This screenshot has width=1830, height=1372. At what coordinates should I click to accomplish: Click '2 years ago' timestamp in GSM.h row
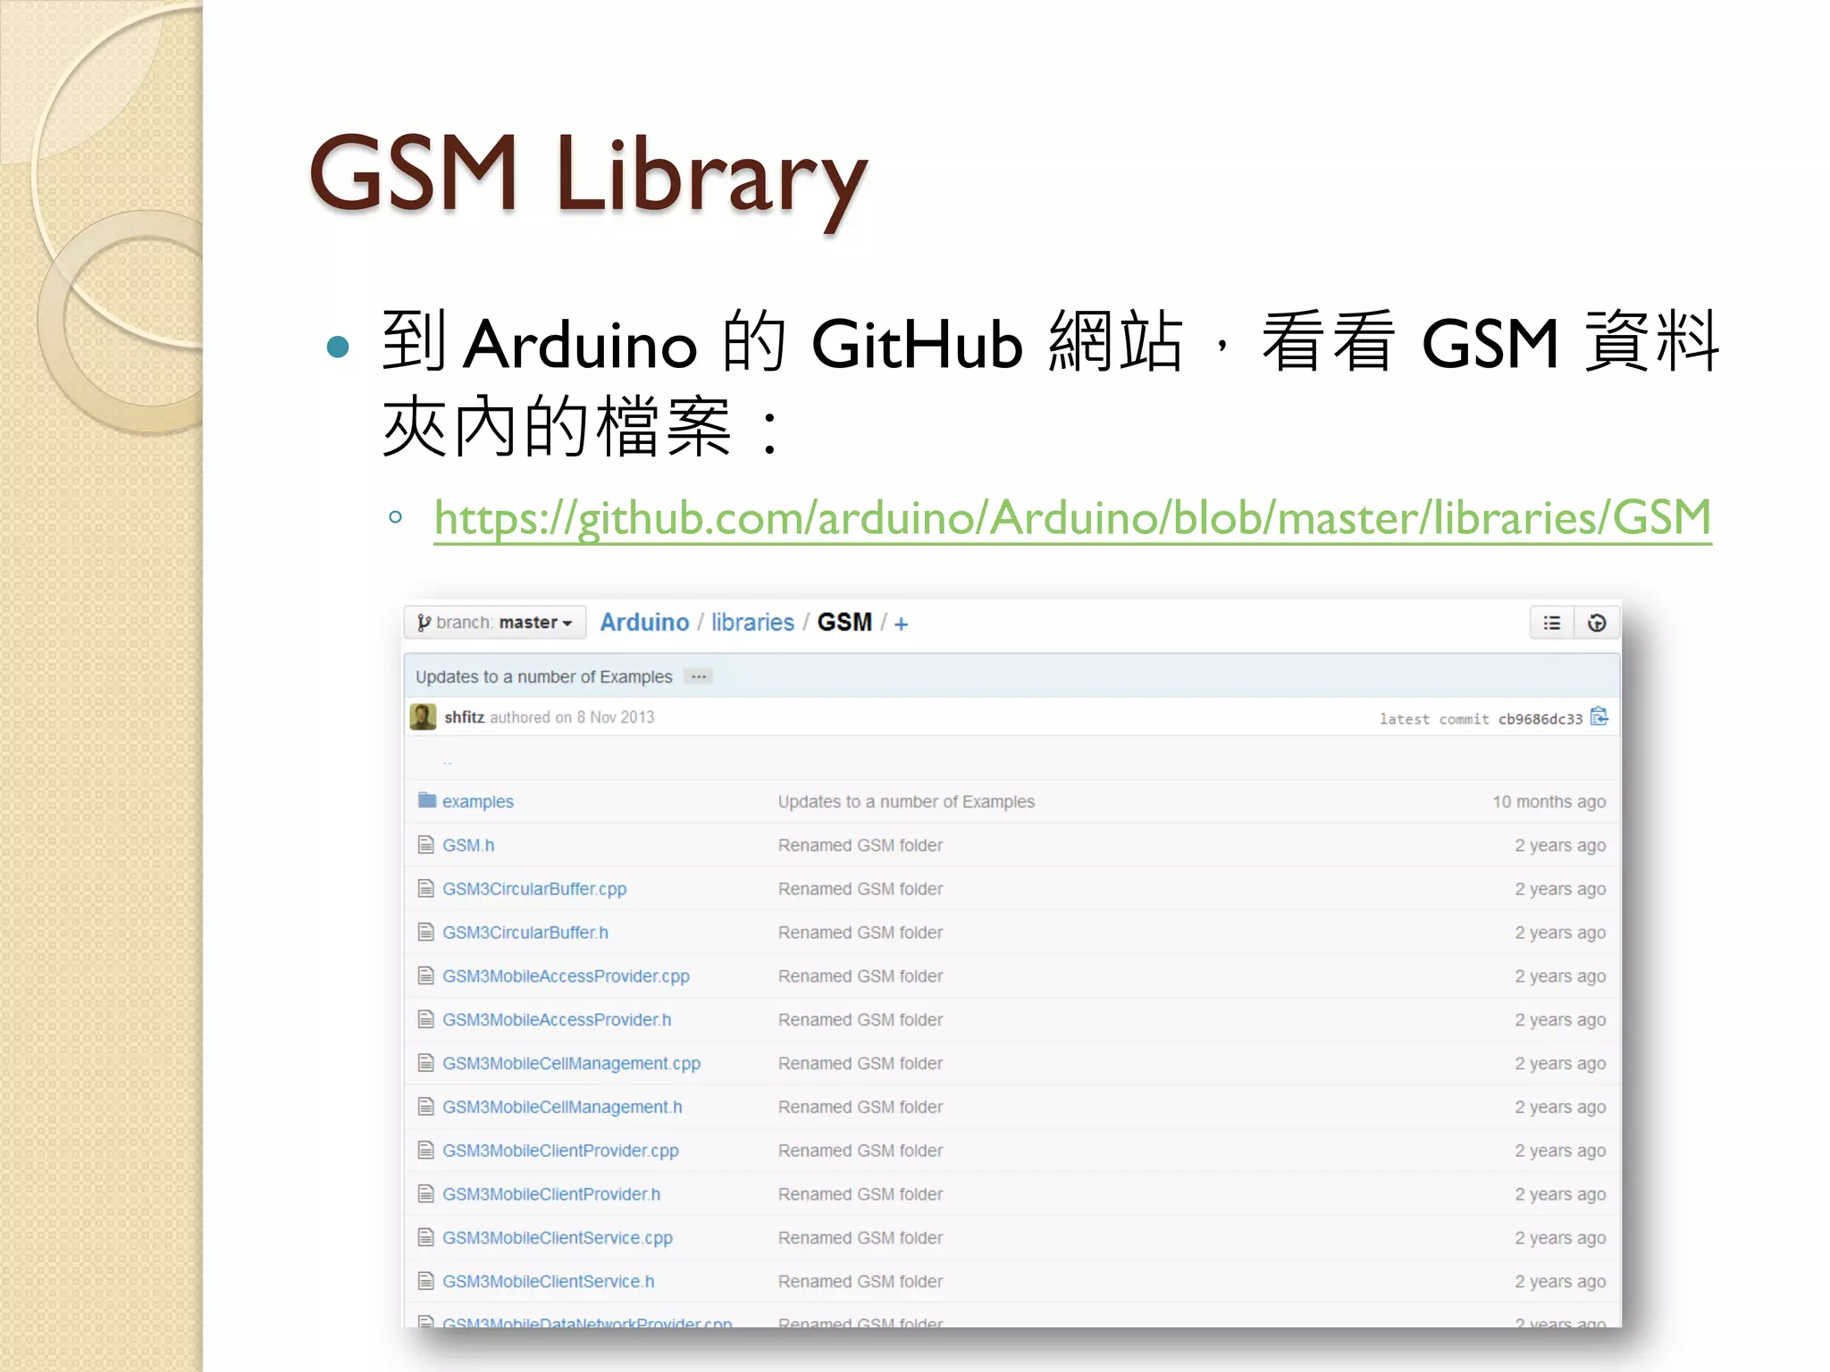[1560, 845]
